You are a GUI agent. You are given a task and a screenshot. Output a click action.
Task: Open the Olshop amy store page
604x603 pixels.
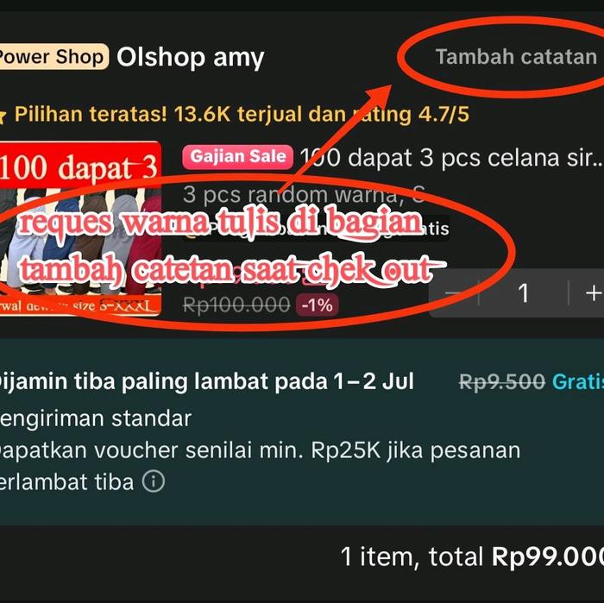tap(191, 58)
